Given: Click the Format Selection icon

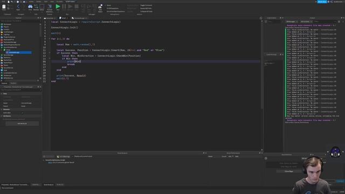Looking at the screenshot, I should coord(50,8).
